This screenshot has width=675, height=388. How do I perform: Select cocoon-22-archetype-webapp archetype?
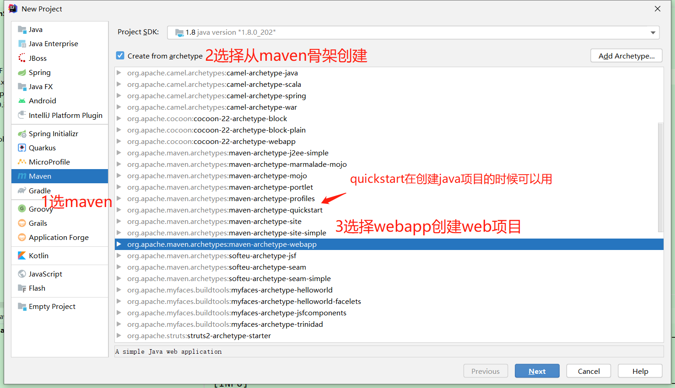[389, 141]
